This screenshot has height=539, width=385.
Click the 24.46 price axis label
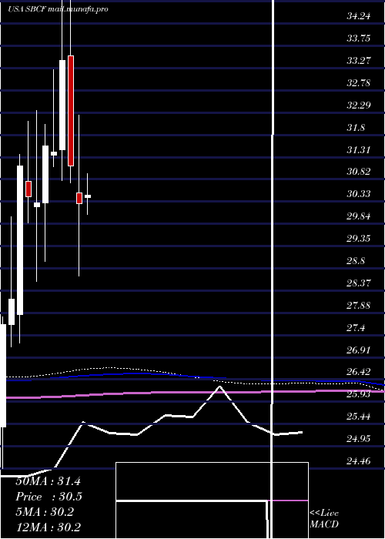pyautogui.click(x=359, y=461)
